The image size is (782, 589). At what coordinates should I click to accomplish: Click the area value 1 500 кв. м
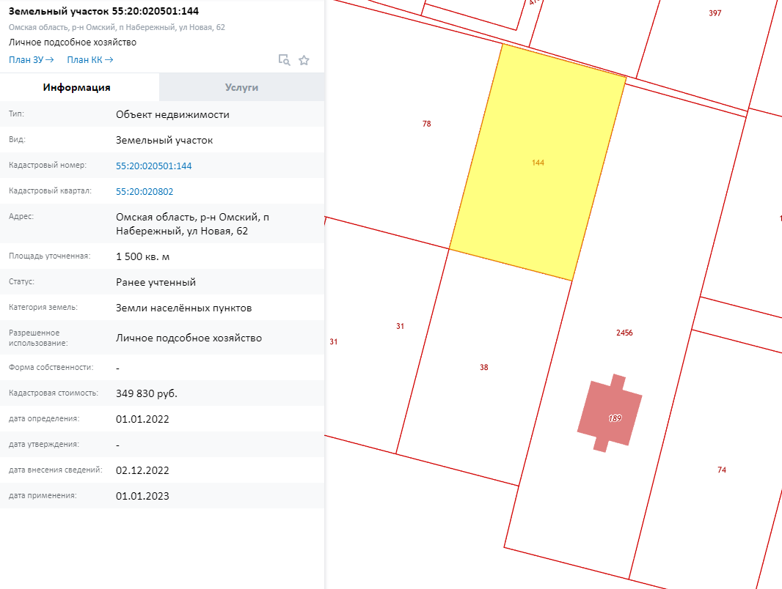142,257
